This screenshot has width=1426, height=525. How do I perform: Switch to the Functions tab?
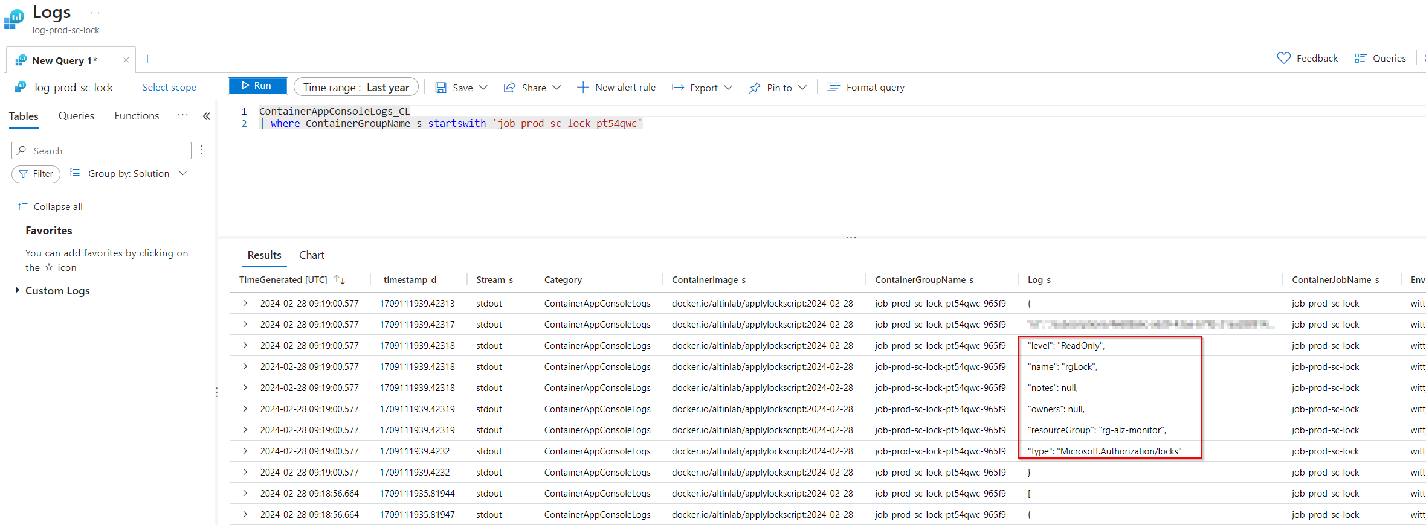coord(137,116)
